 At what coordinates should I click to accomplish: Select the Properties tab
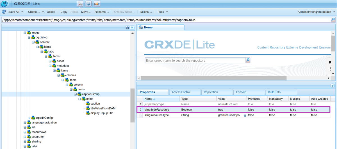click(x=153, y=92)
